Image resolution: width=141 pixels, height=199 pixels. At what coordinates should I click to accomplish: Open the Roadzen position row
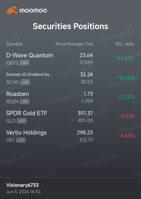(71, 97)
